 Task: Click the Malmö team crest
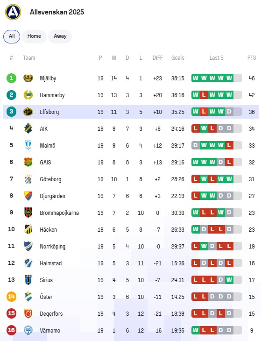tap(28, 145)
